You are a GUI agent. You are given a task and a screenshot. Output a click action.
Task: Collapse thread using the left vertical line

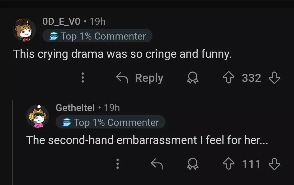click(13, 142)
